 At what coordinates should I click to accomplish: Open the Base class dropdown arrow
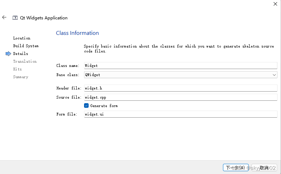[274, 75]
